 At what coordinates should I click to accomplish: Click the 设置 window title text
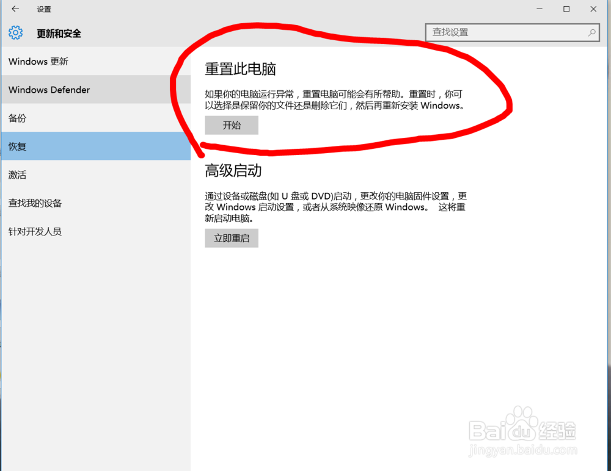click(44, 9)
